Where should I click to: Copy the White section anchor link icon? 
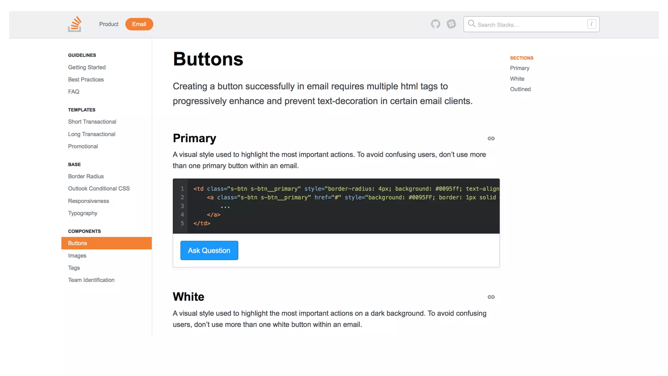(x=491, y=297)
